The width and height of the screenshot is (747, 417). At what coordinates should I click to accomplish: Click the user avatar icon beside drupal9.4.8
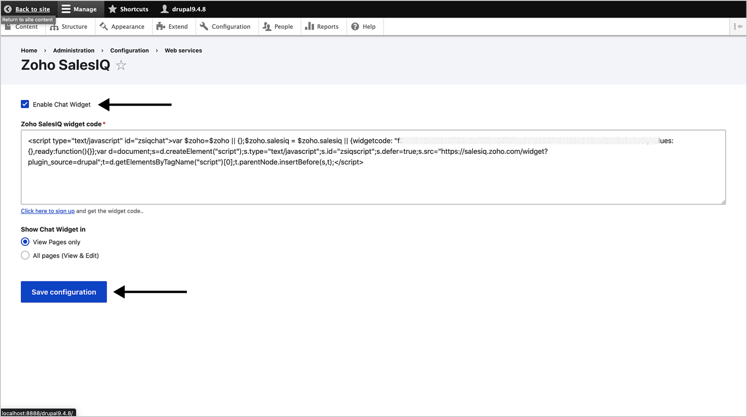point(165,9)
